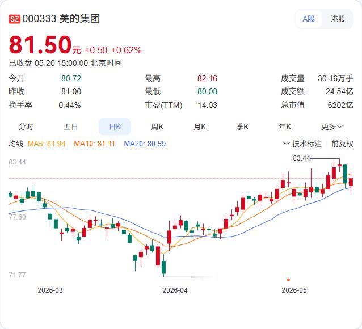Viewport: 362px width, 329px height.
Task: Click the last red candlestick on the chart
Action: click(x=351, y=182)
